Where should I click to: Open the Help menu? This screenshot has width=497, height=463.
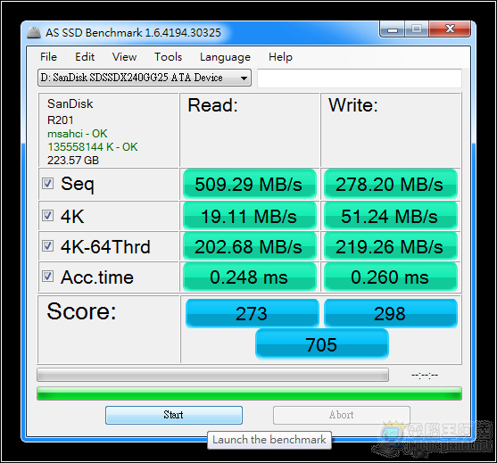coord(280,57)
